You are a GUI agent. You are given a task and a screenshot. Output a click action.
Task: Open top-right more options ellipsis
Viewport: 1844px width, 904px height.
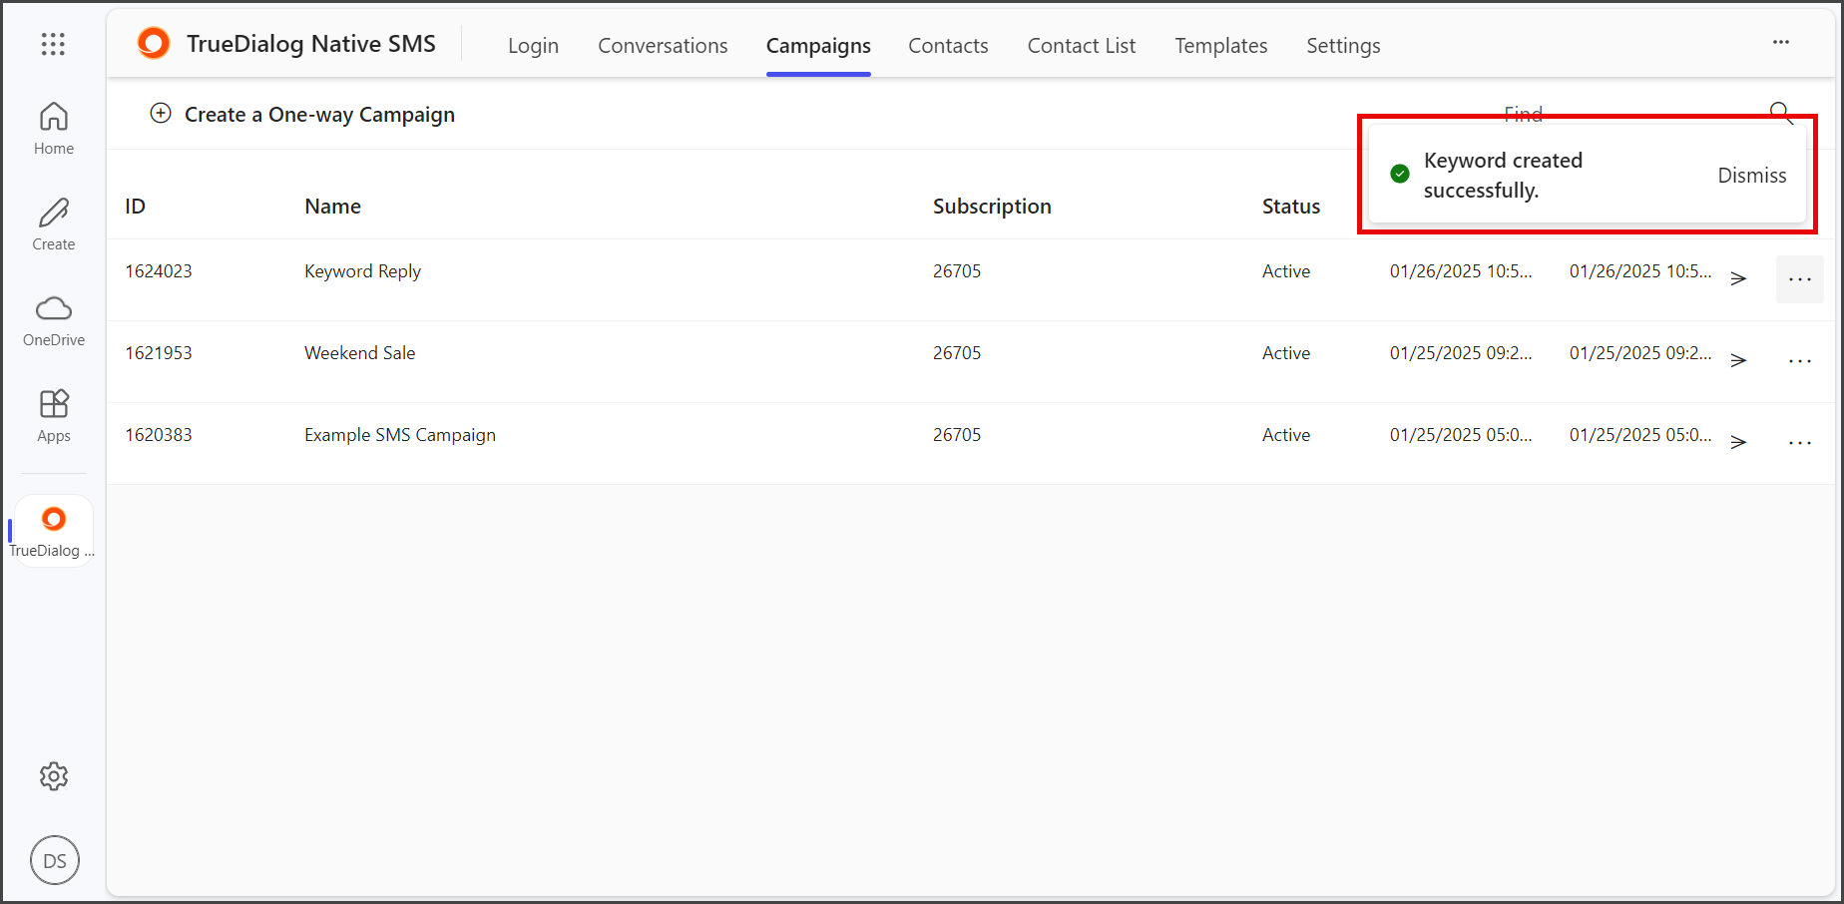click(1781, 42)
